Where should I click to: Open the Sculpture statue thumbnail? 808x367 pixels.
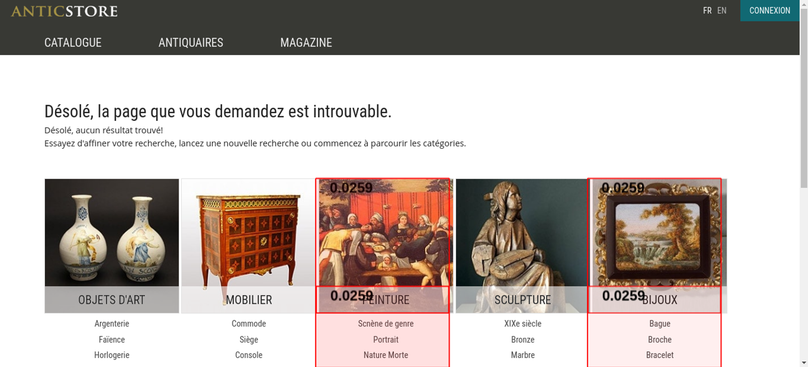522,246
